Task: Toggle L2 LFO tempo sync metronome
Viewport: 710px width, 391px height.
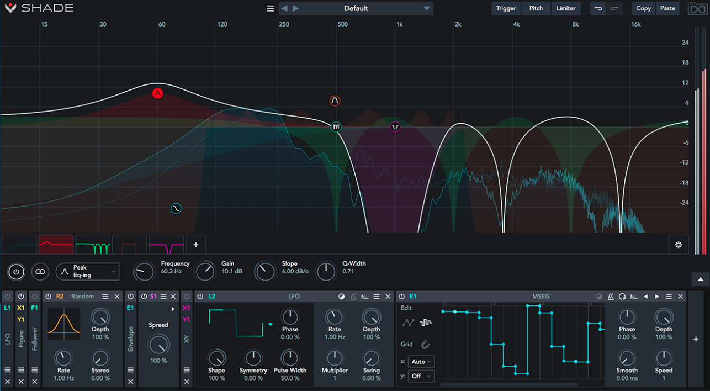Action: [x=353, y=297]
